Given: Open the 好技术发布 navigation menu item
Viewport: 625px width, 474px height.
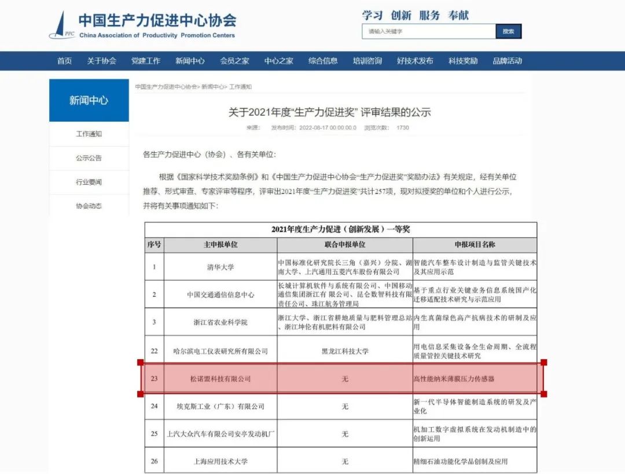Looking at the screenshot, I should tap(415, 61).
